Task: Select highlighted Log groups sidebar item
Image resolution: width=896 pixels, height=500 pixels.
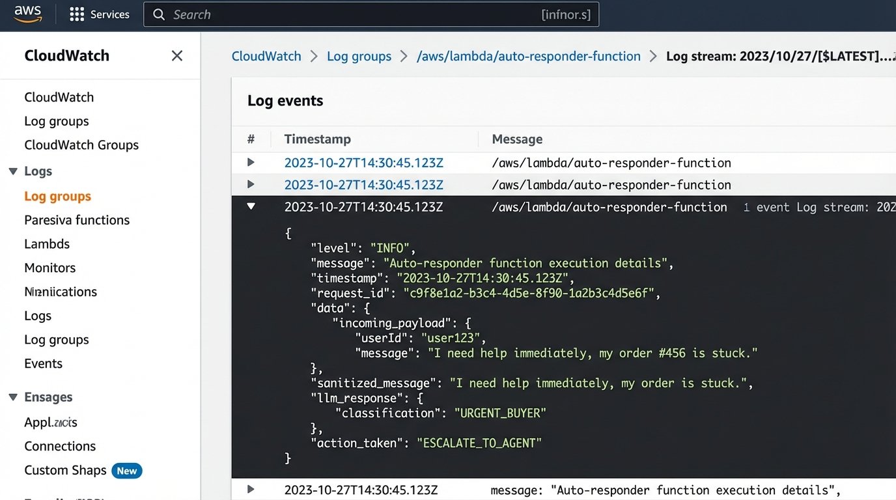Action: click(x=57, y=196)
